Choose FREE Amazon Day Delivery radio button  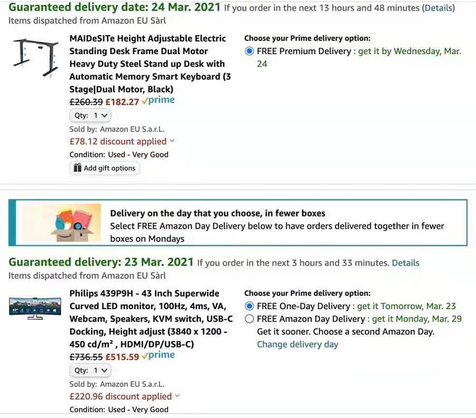coord(249,319)
